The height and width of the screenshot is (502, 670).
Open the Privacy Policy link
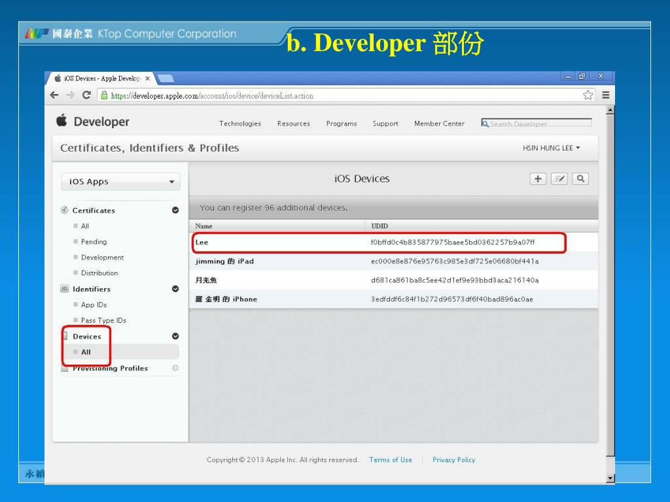click(x=454, y=460)
